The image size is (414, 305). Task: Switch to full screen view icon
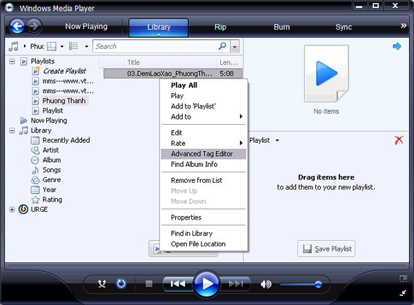403,279
